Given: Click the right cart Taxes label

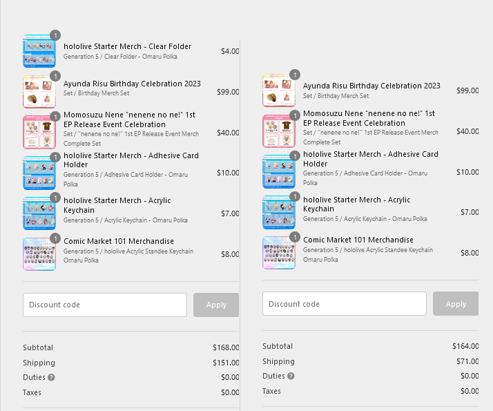Looking at the screenshot, I should point(271,391).
